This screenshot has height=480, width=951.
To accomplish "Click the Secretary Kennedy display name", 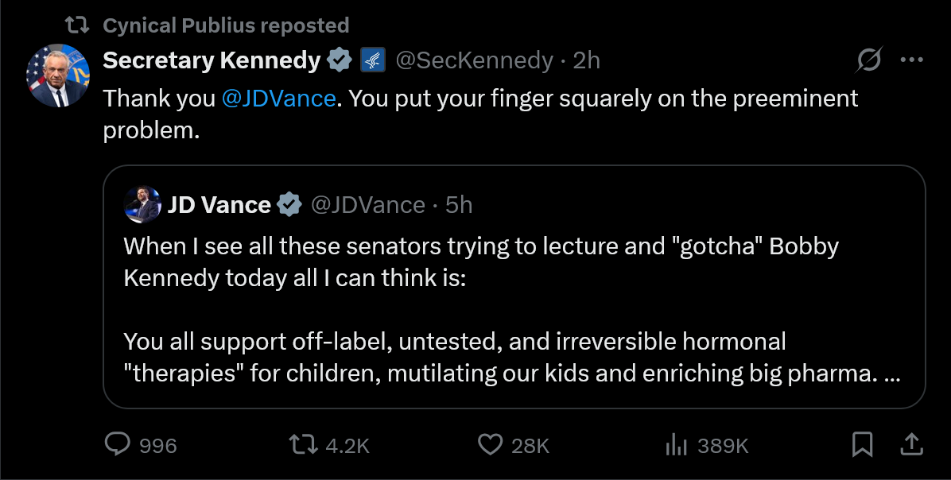I will [x=212, y=60].
